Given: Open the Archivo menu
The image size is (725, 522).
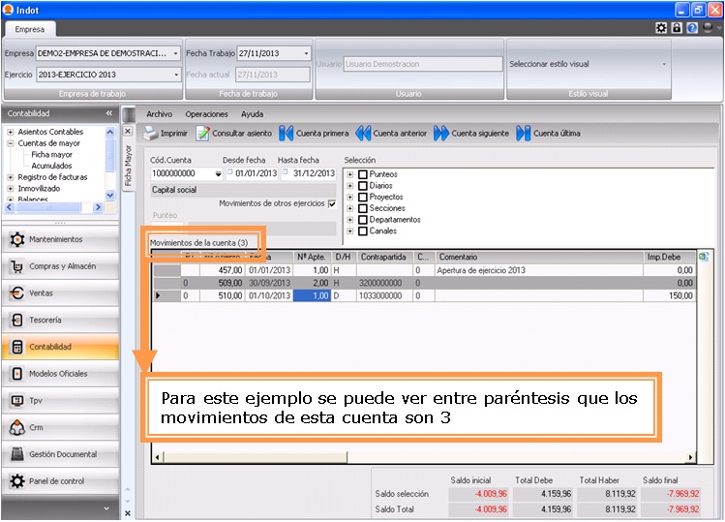Looking at the screenshot, I should [x=159, y=114].
